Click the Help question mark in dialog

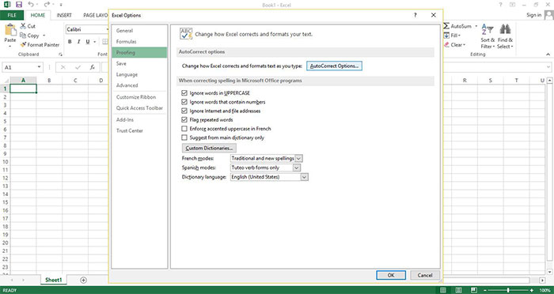pos(415,15)
